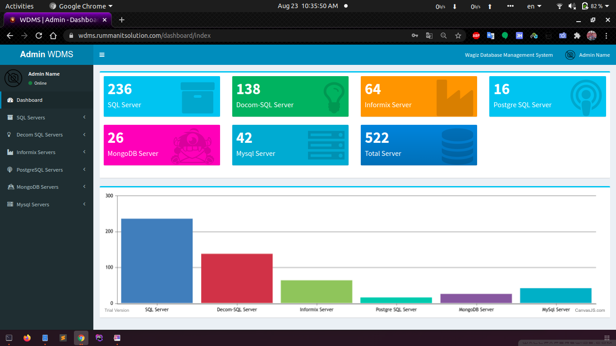Bookmark this page using the star icon
The image size is (616, 346).
pyautogui.click(x=458, y=36)
